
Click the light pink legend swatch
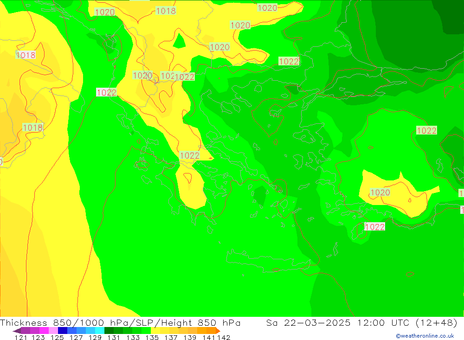[53, 331]
